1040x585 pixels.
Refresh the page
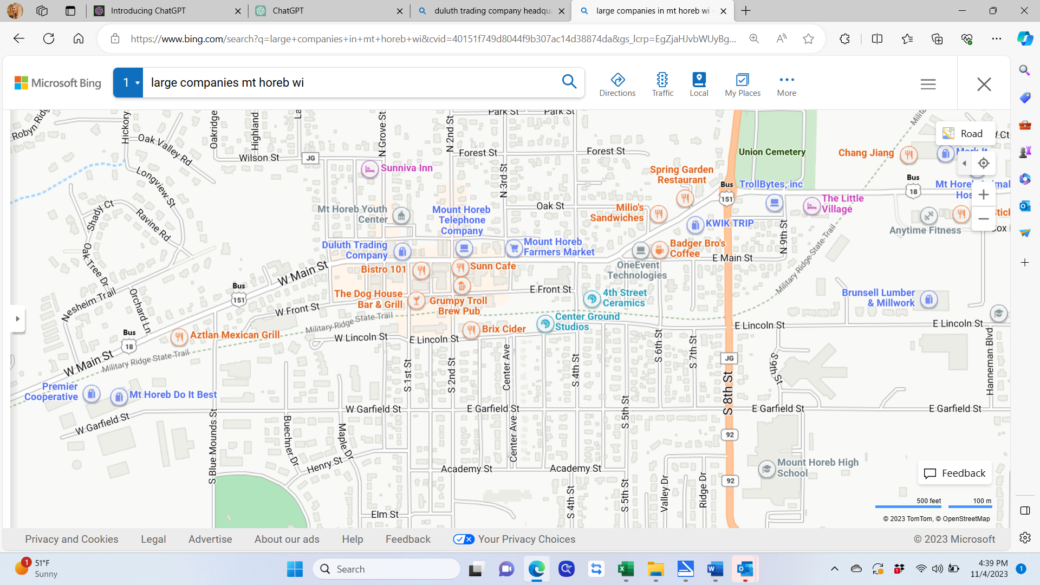49,38
